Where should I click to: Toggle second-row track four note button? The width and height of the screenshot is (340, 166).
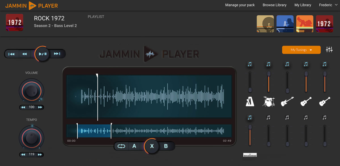(x=306, y=117)
